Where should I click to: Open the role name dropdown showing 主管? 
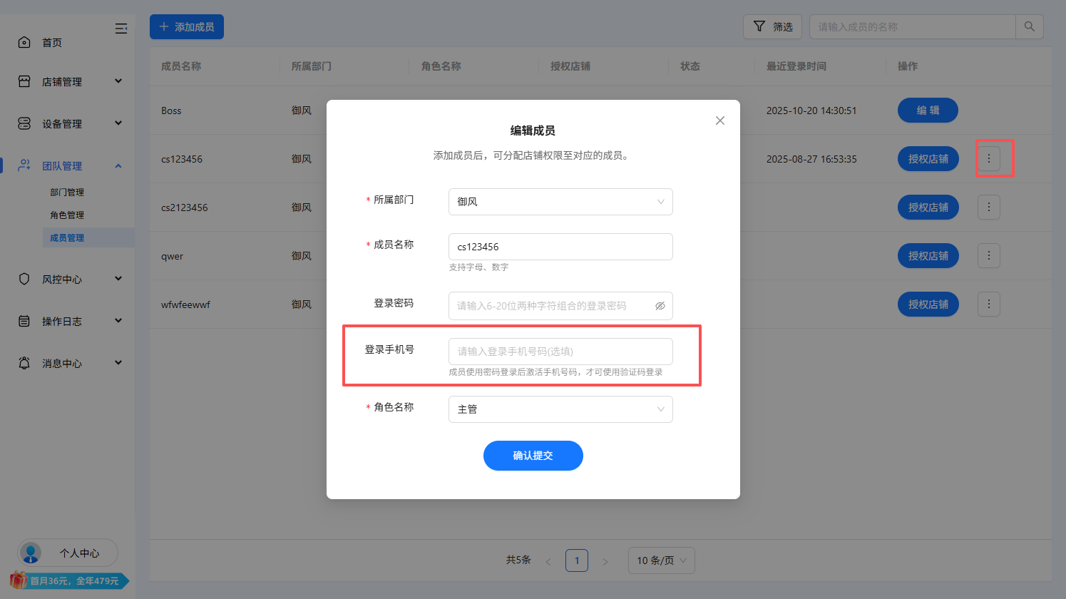pyautogui.click(x=560, y=409)
